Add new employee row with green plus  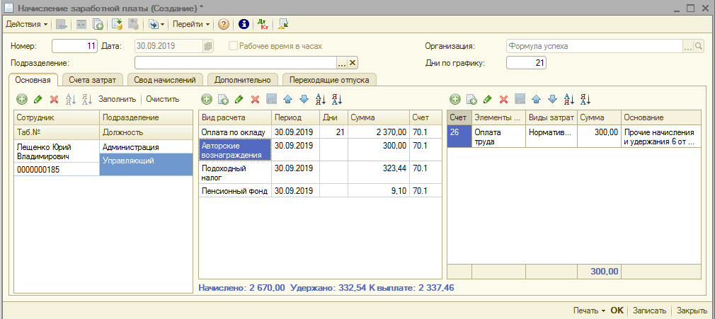[x=21, y=100]
